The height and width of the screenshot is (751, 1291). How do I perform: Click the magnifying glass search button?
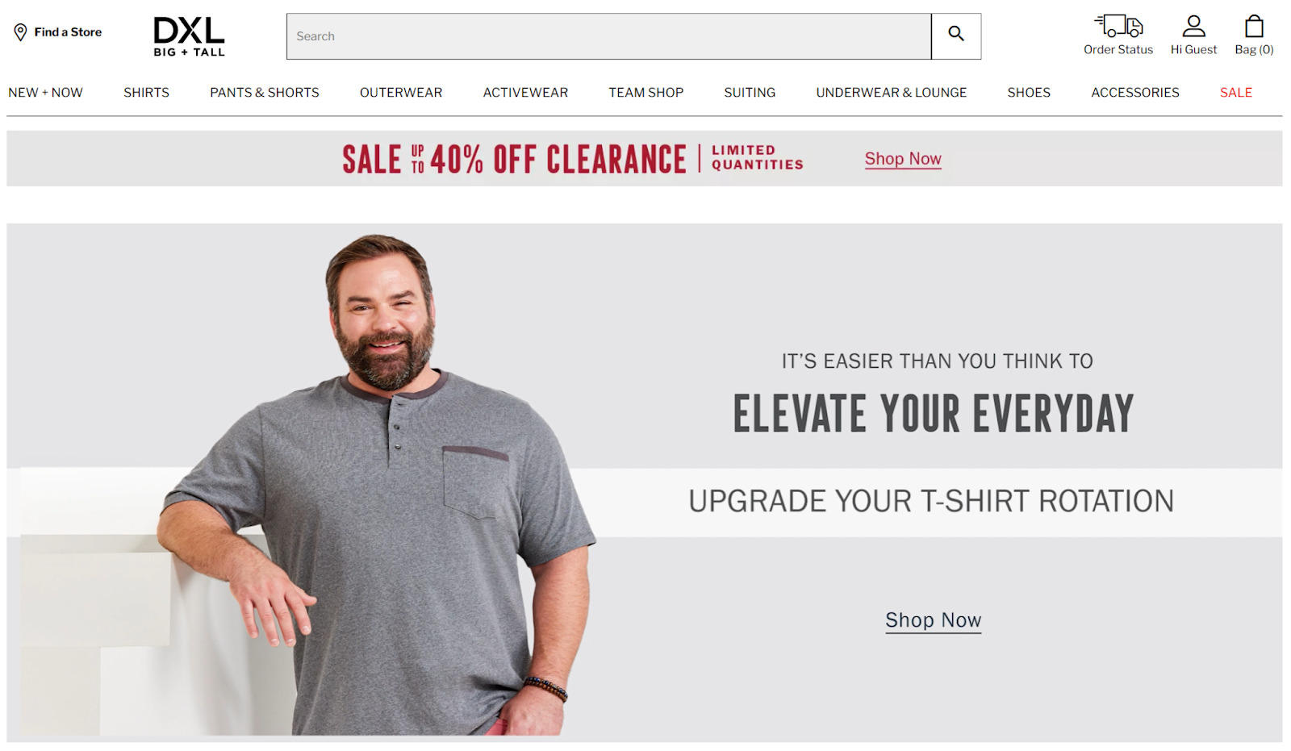(x=956, y=36)
